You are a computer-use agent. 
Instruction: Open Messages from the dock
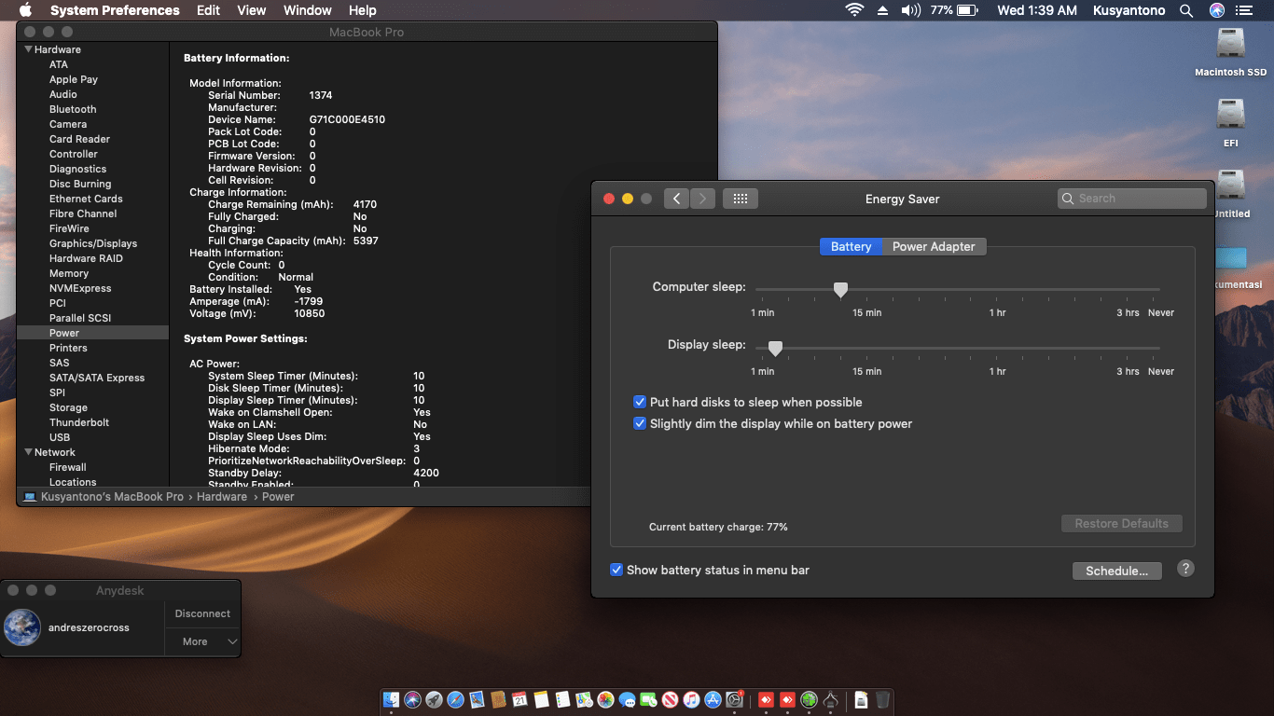[x=627, y=699]
